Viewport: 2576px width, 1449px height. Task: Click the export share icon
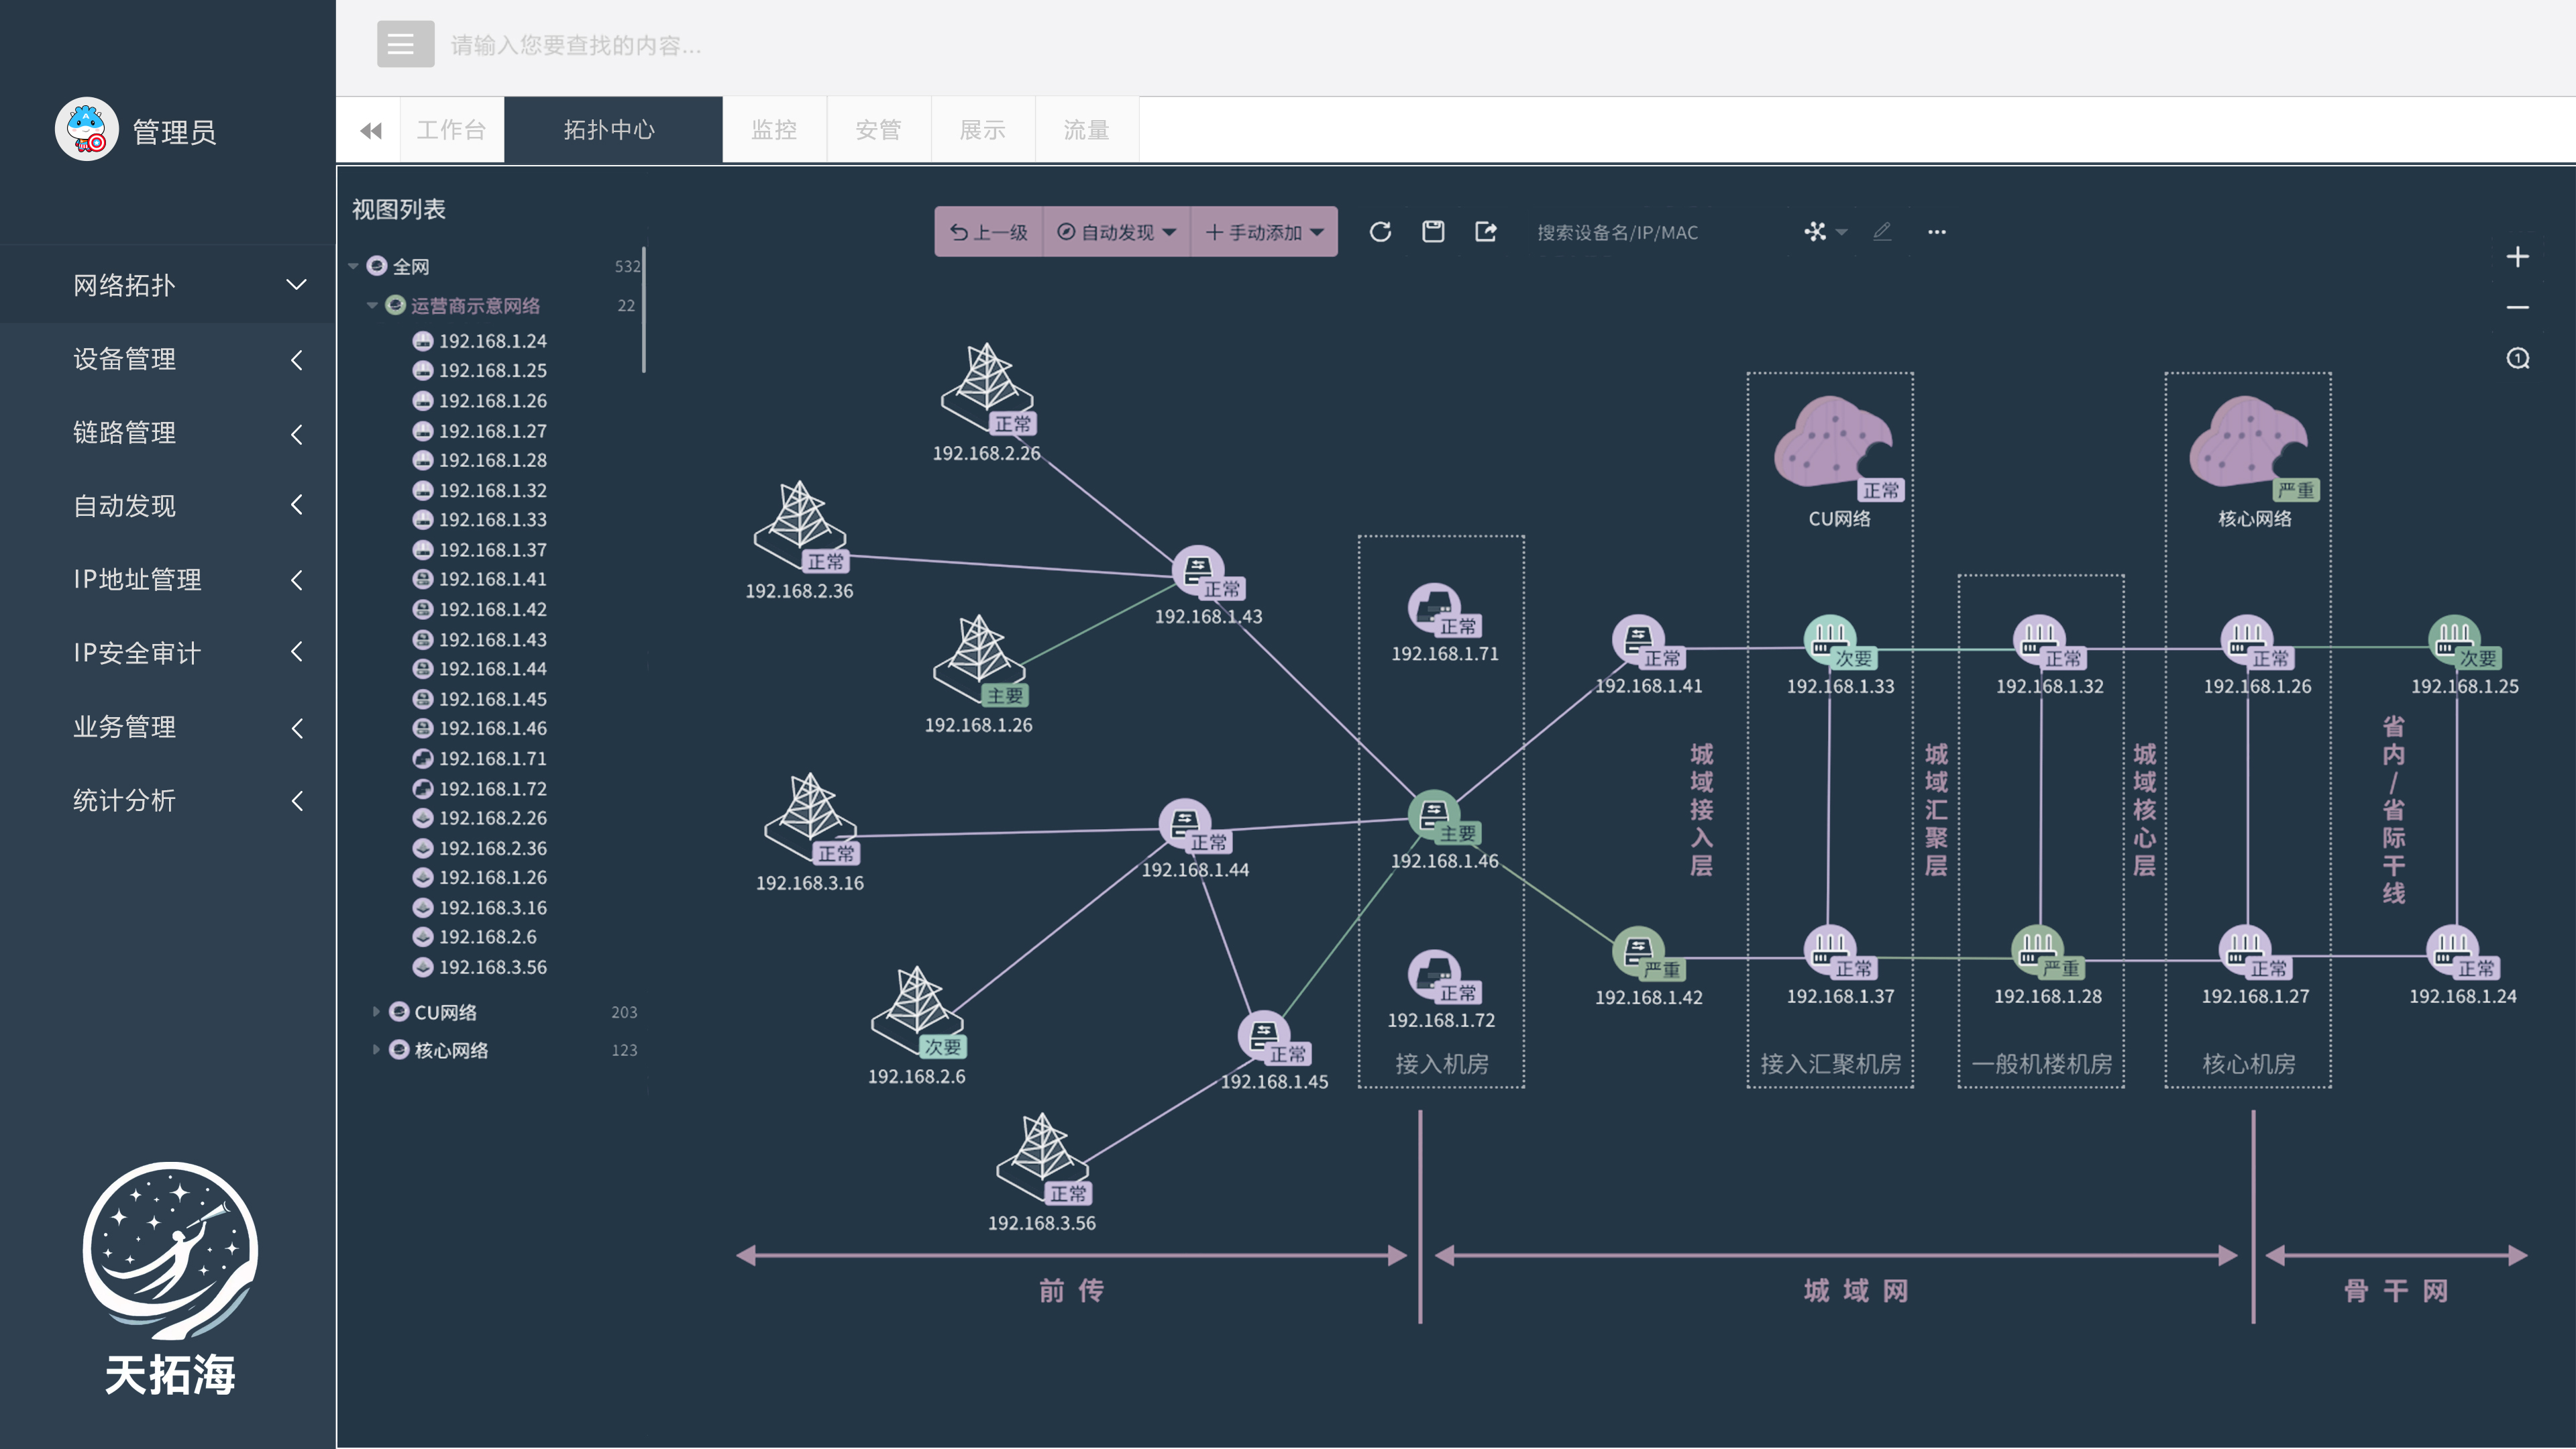click(x=1486, y=232)
